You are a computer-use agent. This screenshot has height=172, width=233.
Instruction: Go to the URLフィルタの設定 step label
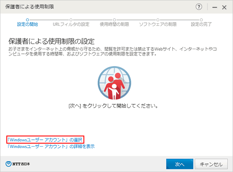point(71,24)
